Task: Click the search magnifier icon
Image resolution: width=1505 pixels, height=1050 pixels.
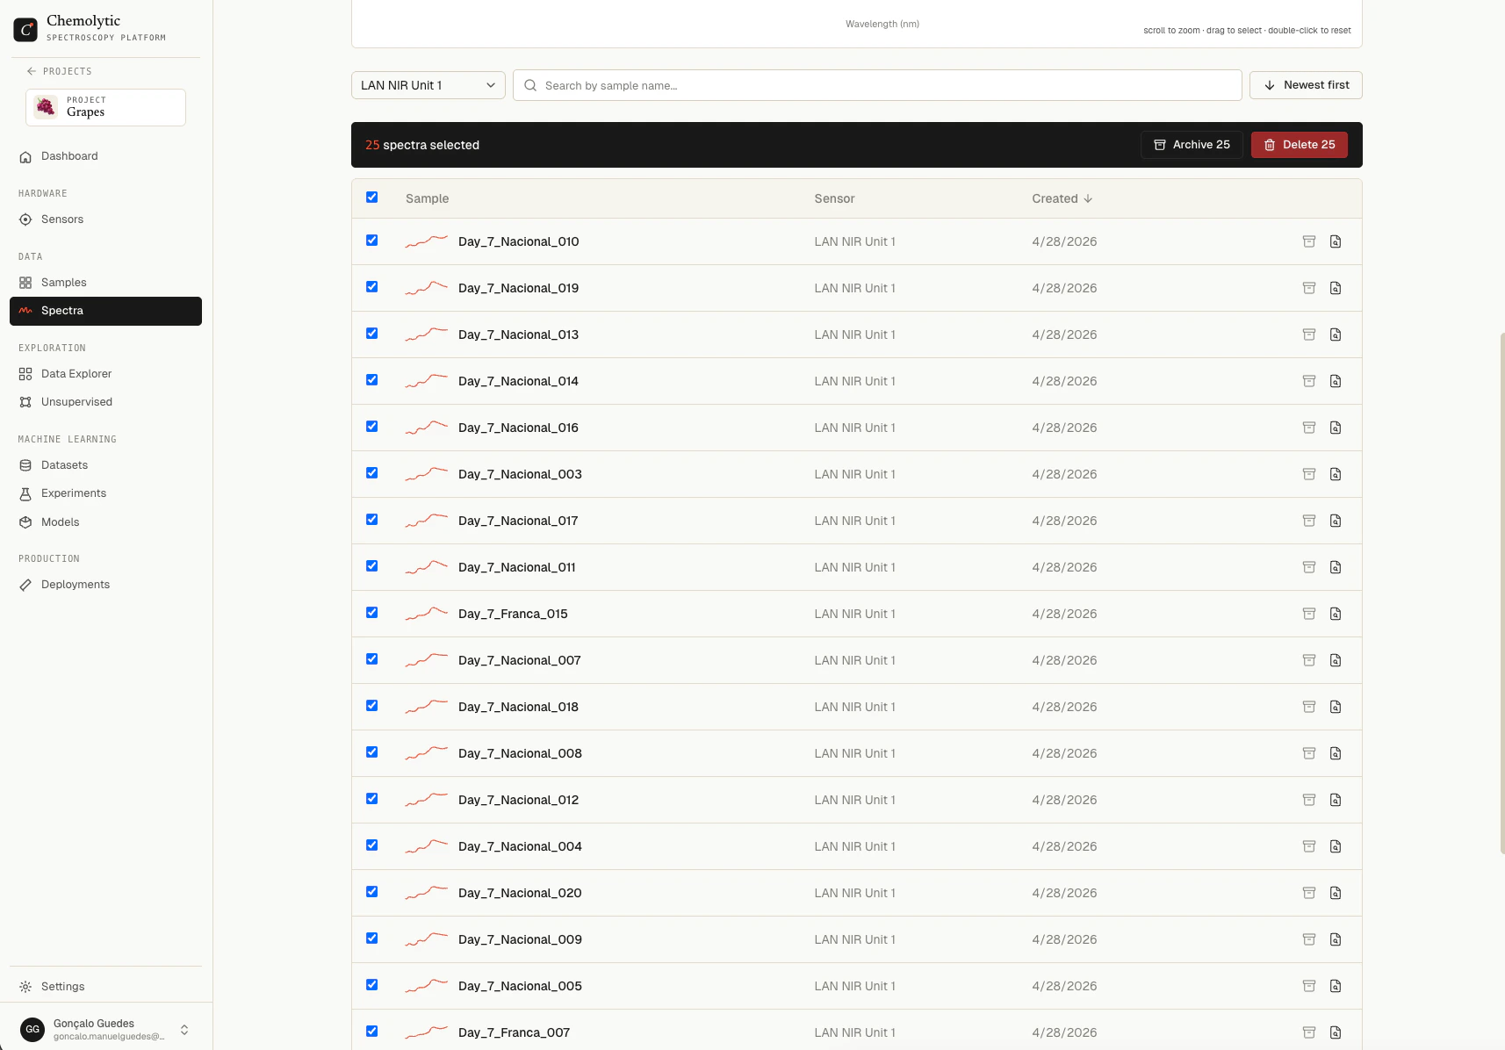Action: point(530,85)
